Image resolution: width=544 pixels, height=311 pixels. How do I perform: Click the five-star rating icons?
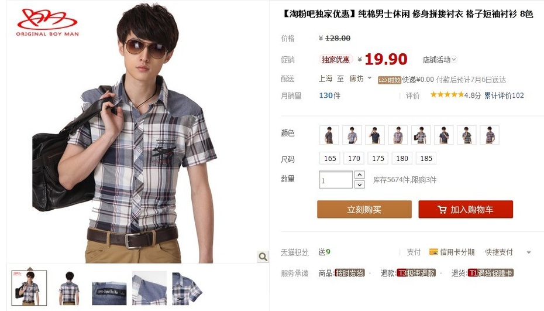coord(447,94)
